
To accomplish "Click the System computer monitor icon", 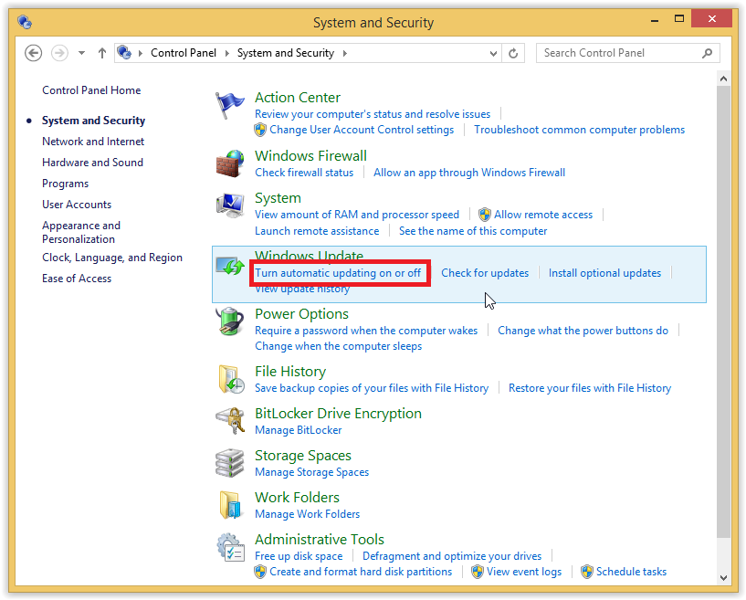I will 230,206.
